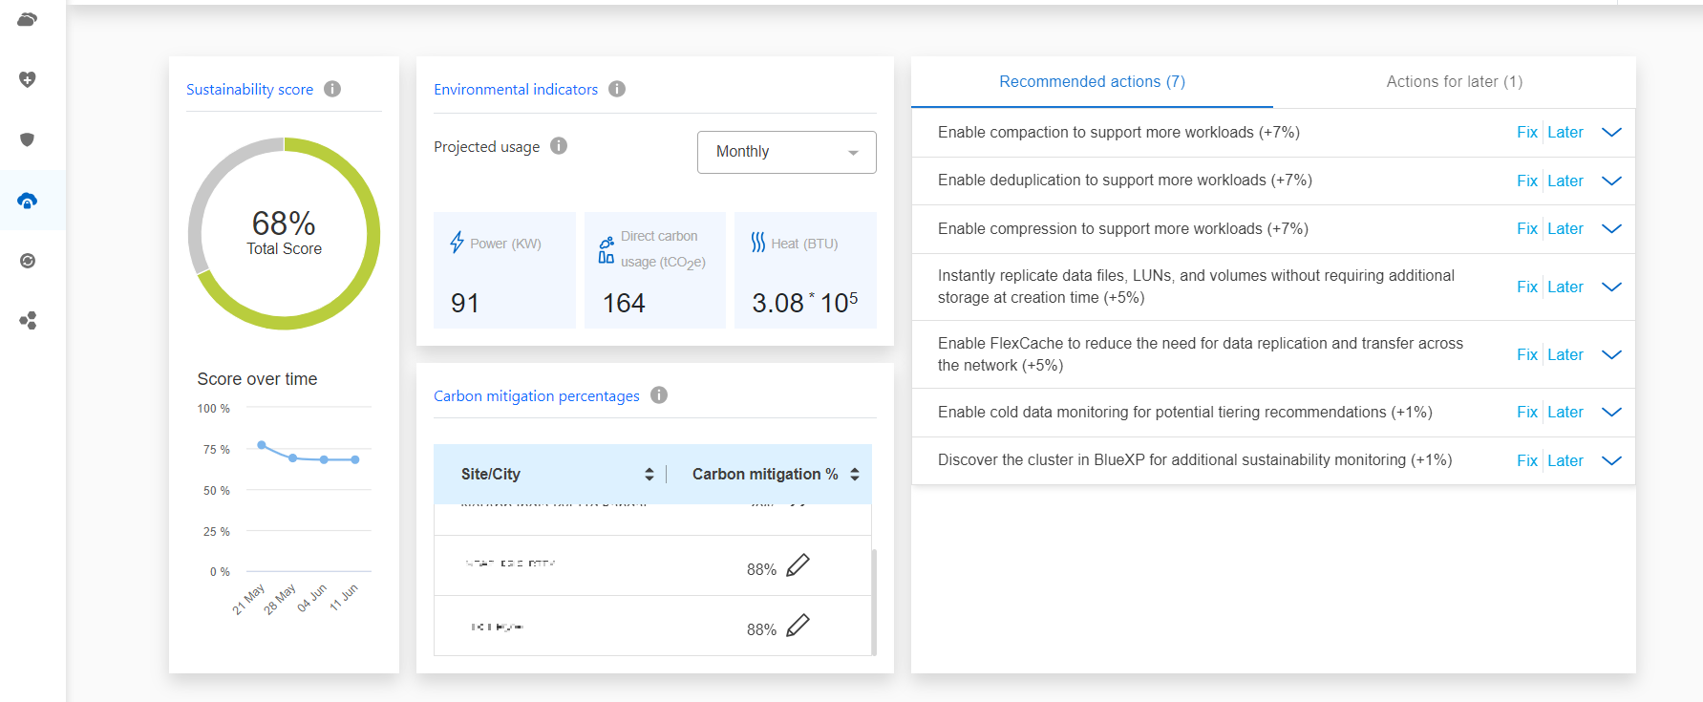Viewport: 1703px width, 702px height.
Task: Click the Projected usage info icon
Action: pyautogui.click(x=559, y=145)
